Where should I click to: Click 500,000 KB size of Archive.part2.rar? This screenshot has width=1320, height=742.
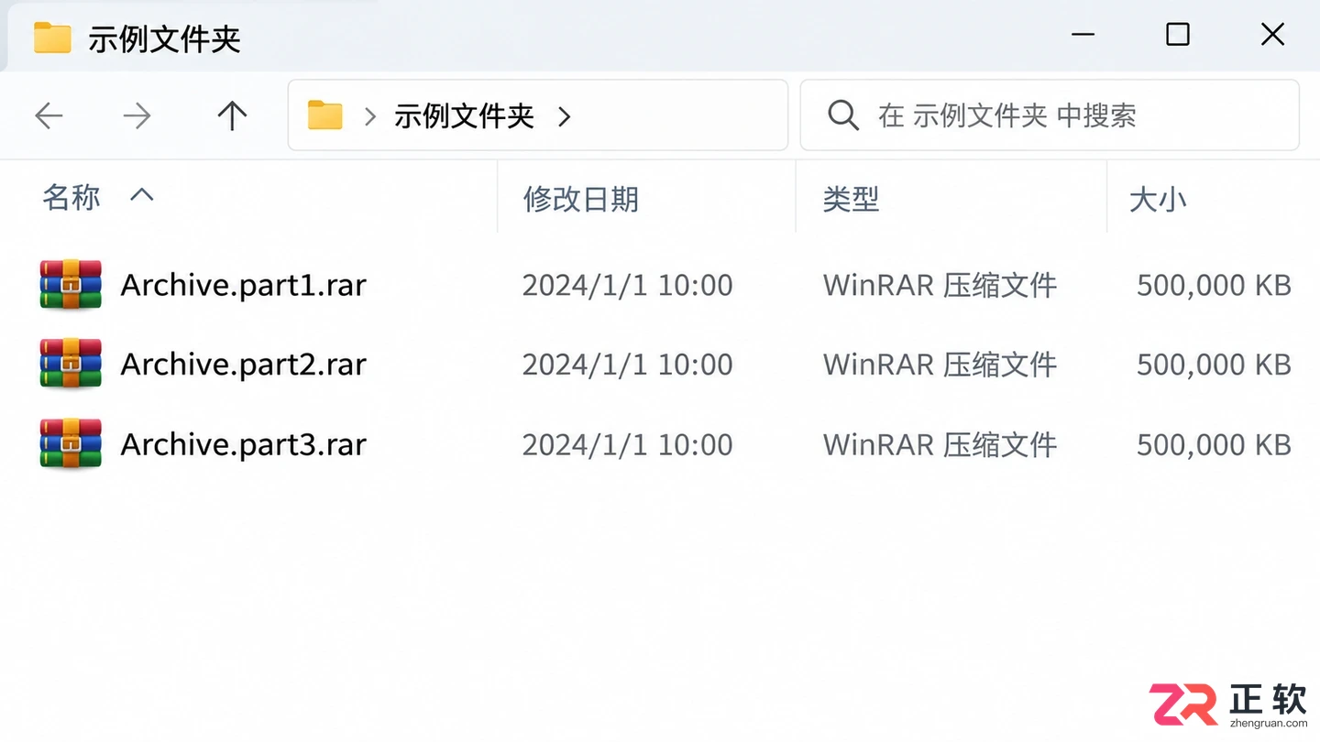1214,366
